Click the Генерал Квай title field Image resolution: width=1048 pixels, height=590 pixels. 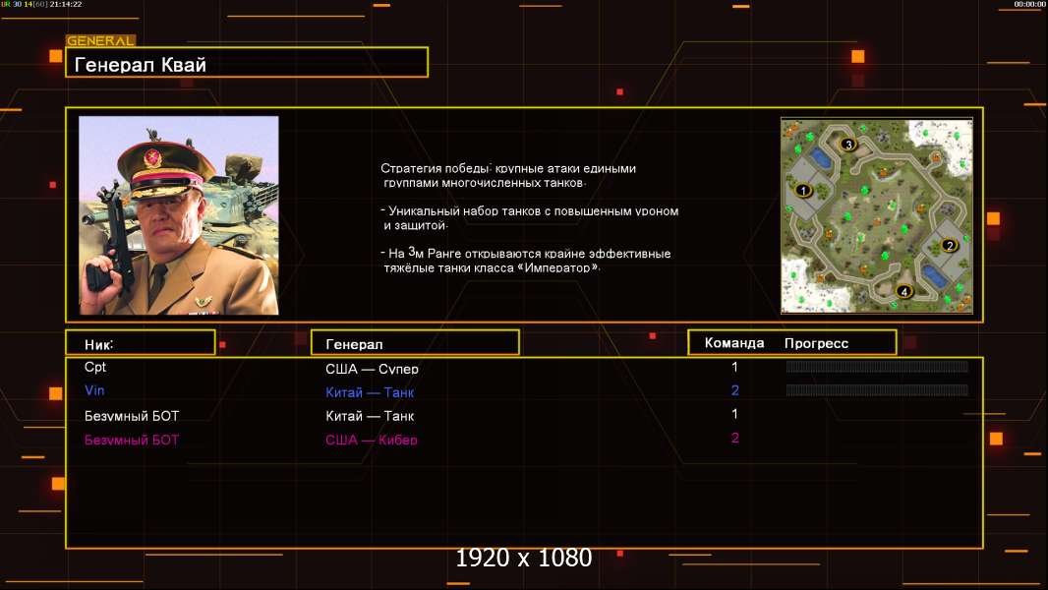point(247,63)
